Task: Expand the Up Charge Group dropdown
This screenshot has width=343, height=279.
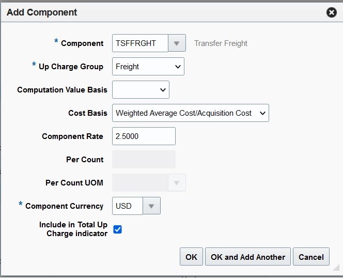Action: (148, 67)
